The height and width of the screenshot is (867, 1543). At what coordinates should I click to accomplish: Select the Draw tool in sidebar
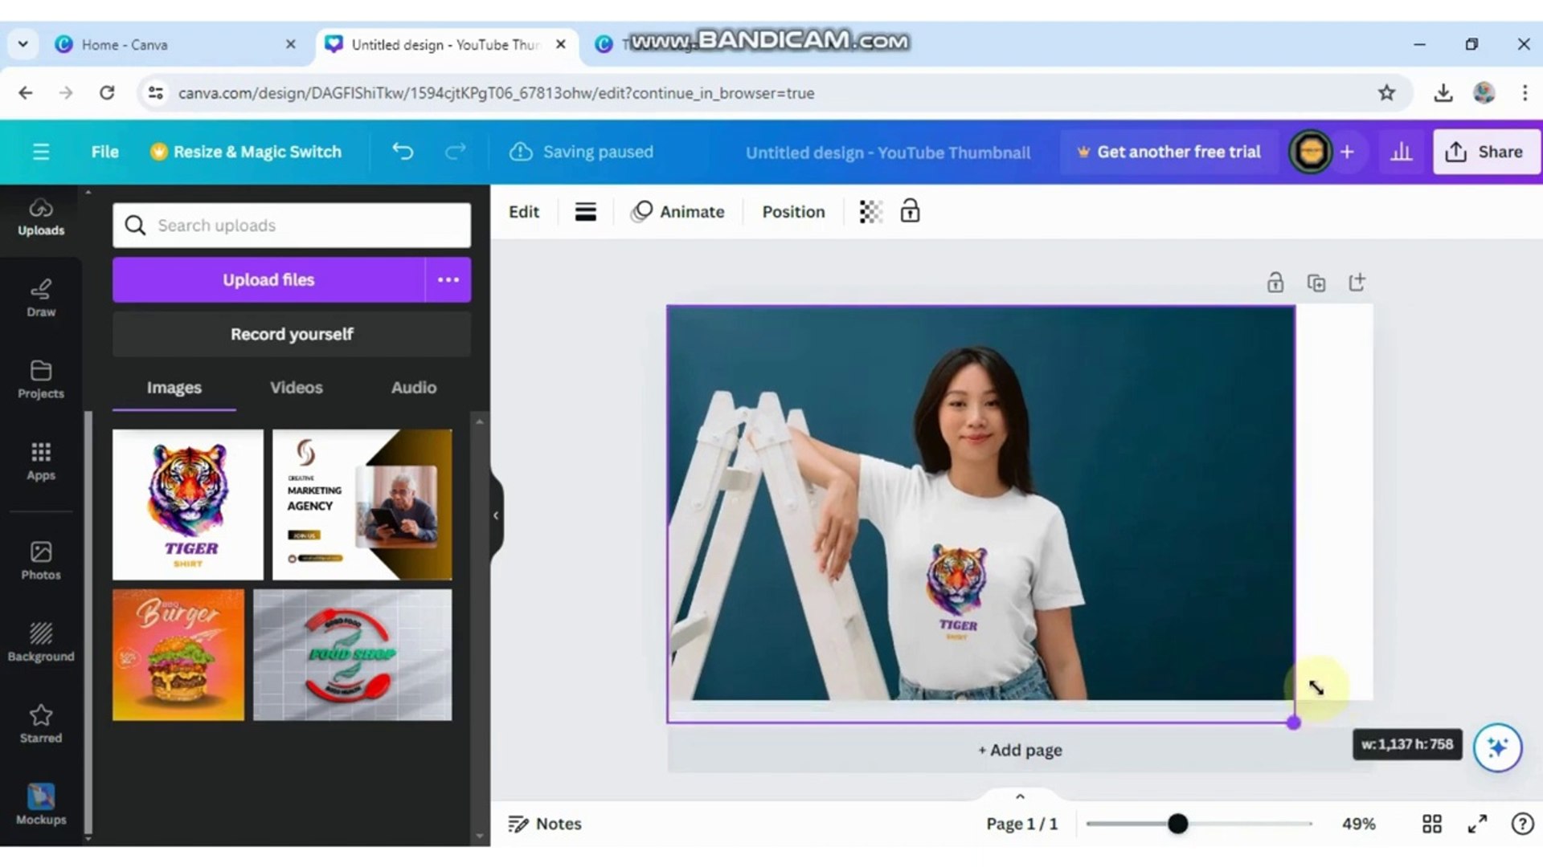[x=40, y=297]
